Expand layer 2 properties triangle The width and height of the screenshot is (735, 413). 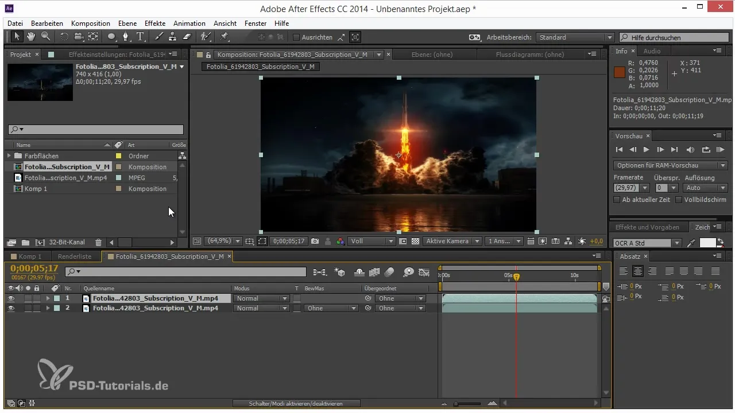(x=48, y=308)
